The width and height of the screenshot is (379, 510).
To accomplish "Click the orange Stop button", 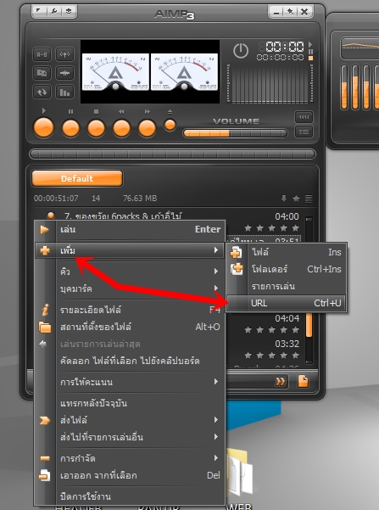I will [x=96, y=128].
